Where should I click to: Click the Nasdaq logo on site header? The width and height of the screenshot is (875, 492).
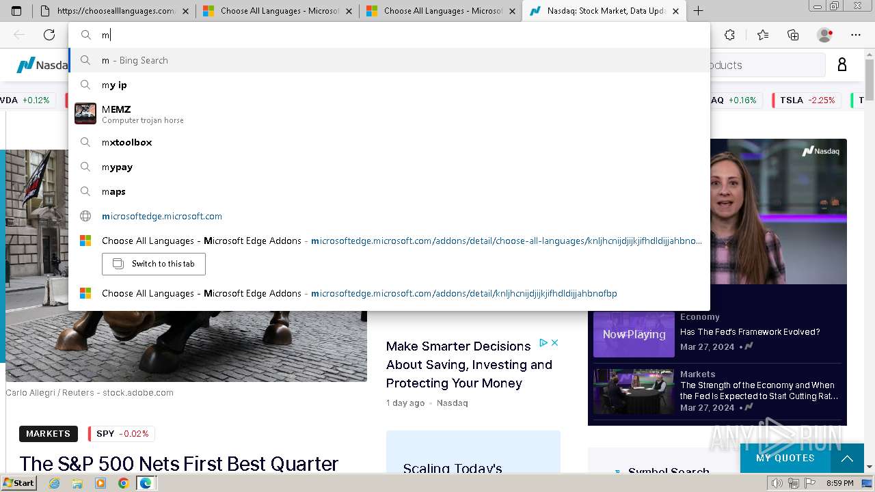(x=43, y=65)
